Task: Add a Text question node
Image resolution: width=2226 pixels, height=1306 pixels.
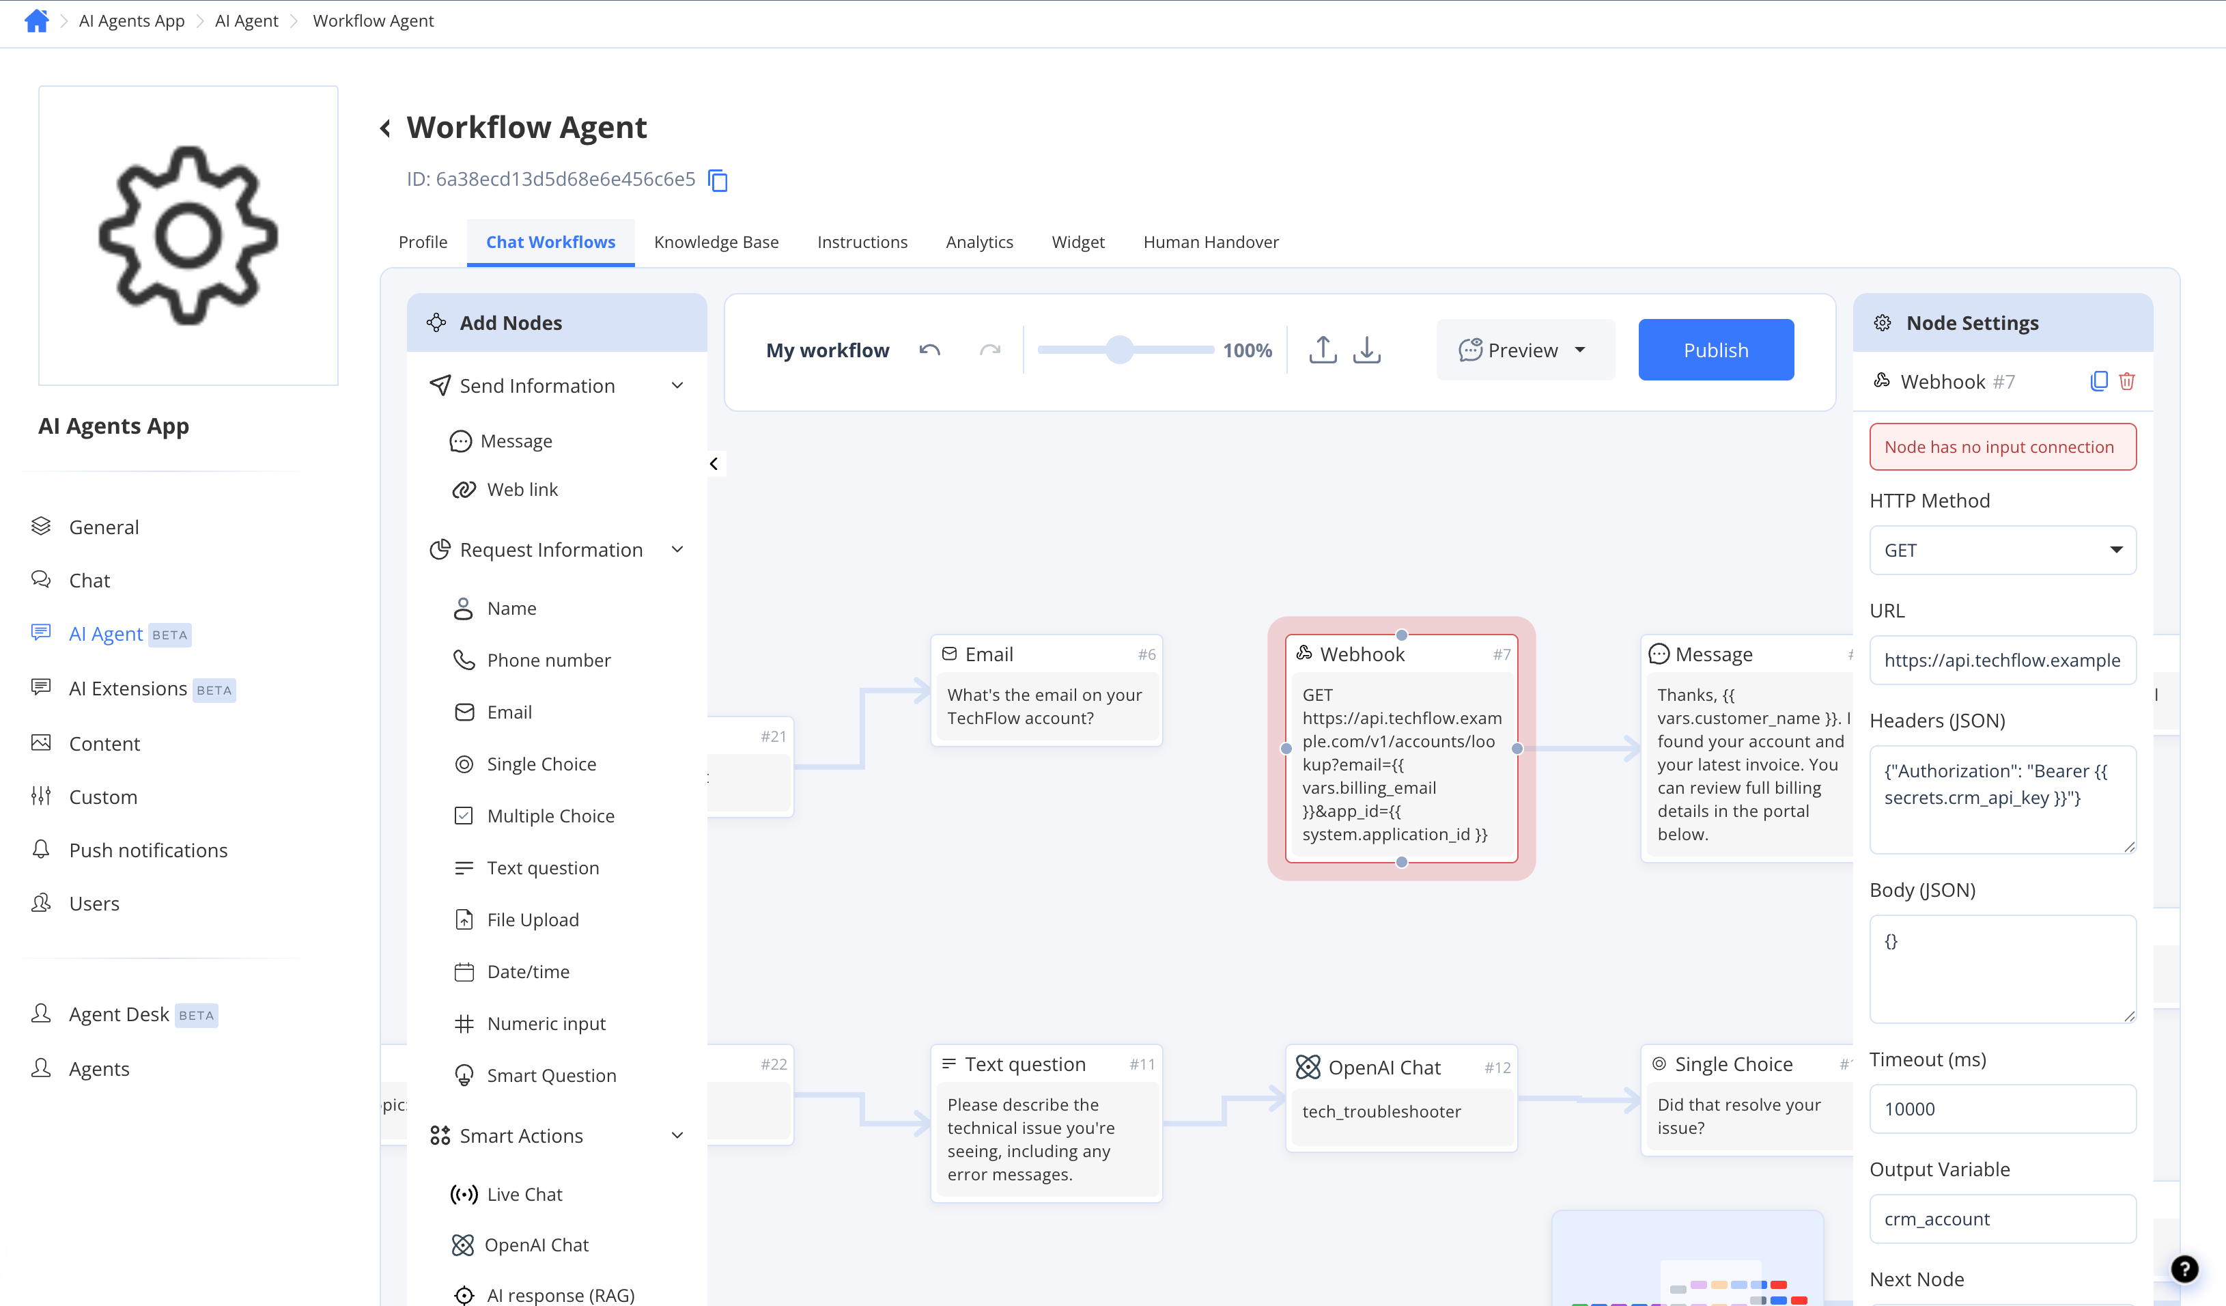Action: (x=526, y=867)
